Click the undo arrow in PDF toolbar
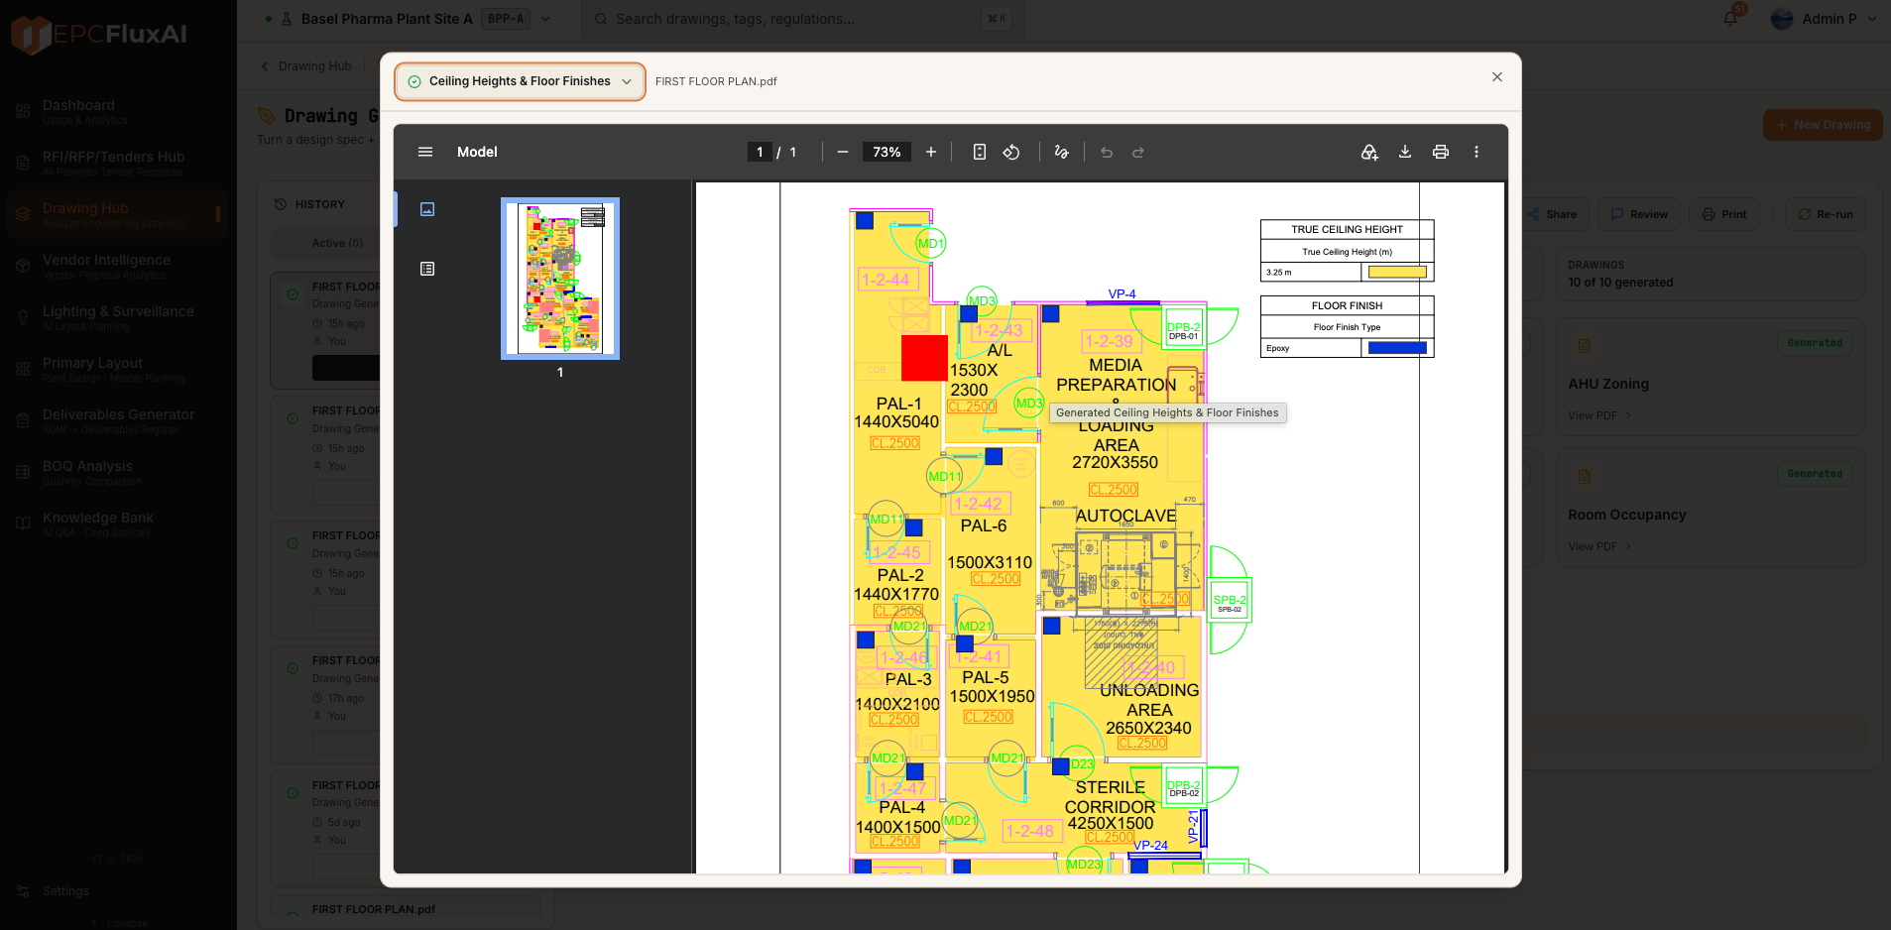This screenshot has height=930, width=1891. pos(1107,153)
